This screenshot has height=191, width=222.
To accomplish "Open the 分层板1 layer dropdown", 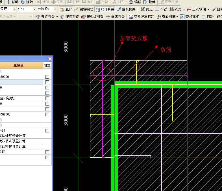I will 55,9.
